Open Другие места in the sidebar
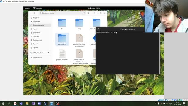 point(40,58)
